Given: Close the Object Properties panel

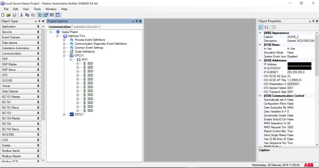Looking at the screenshot, I should (317, 21).
